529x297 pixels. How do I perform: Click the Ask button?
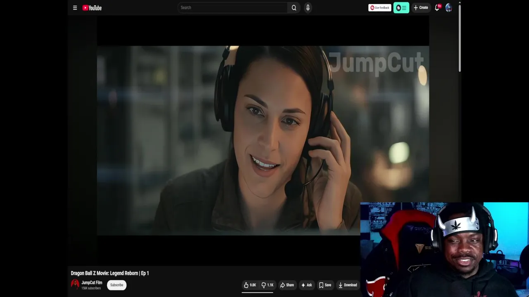point(306,285)
